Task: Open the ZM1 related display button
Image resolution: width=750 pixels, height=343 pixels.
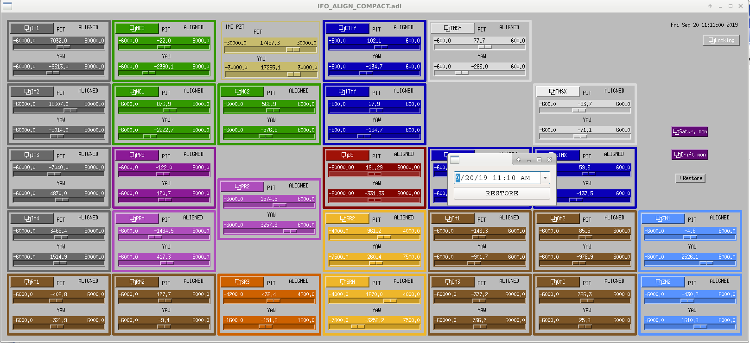Action: coord(663,218)
